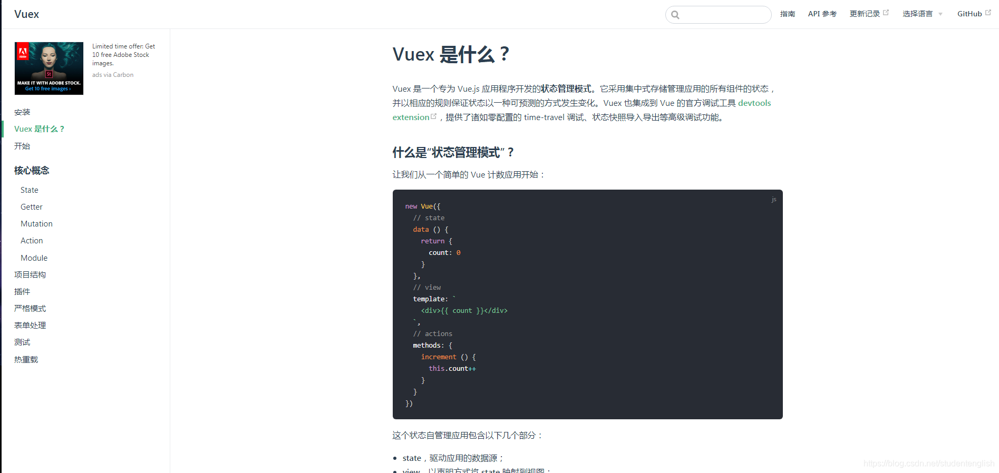Click the ads via Carbon link

[x=113, y=75]
